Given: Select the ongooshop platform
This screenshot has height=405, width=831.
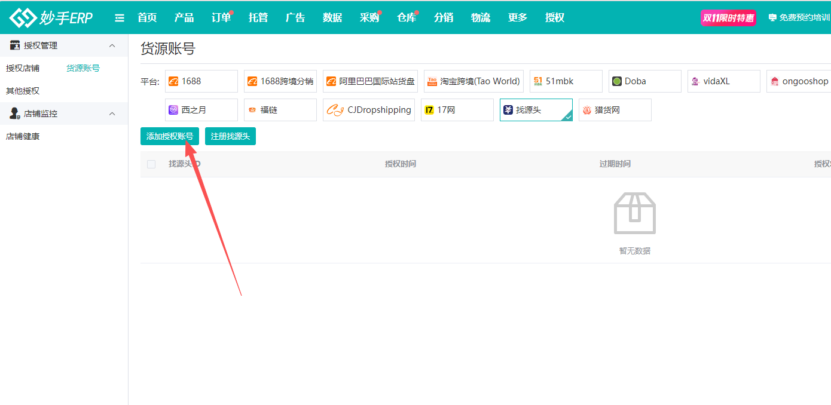Looking at the screenshot, I should [799, 81].
